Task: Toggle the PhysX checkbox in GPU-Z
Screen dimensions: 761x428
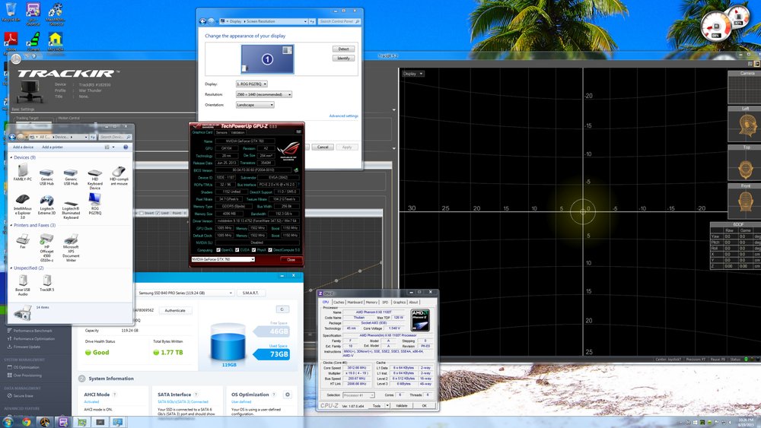Action: click(x=253, y=250)
